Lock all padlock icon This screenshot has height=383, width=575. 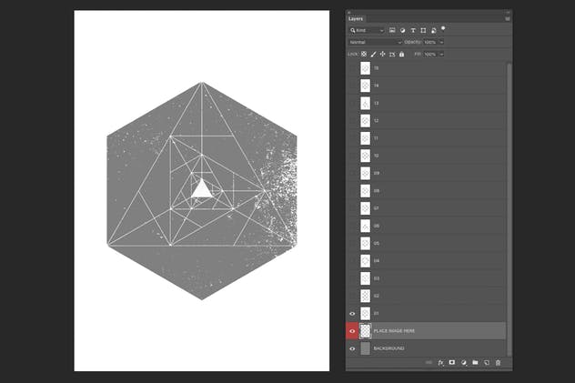pos(401,55)
